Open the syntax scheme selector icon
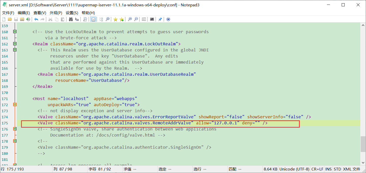 144,19
